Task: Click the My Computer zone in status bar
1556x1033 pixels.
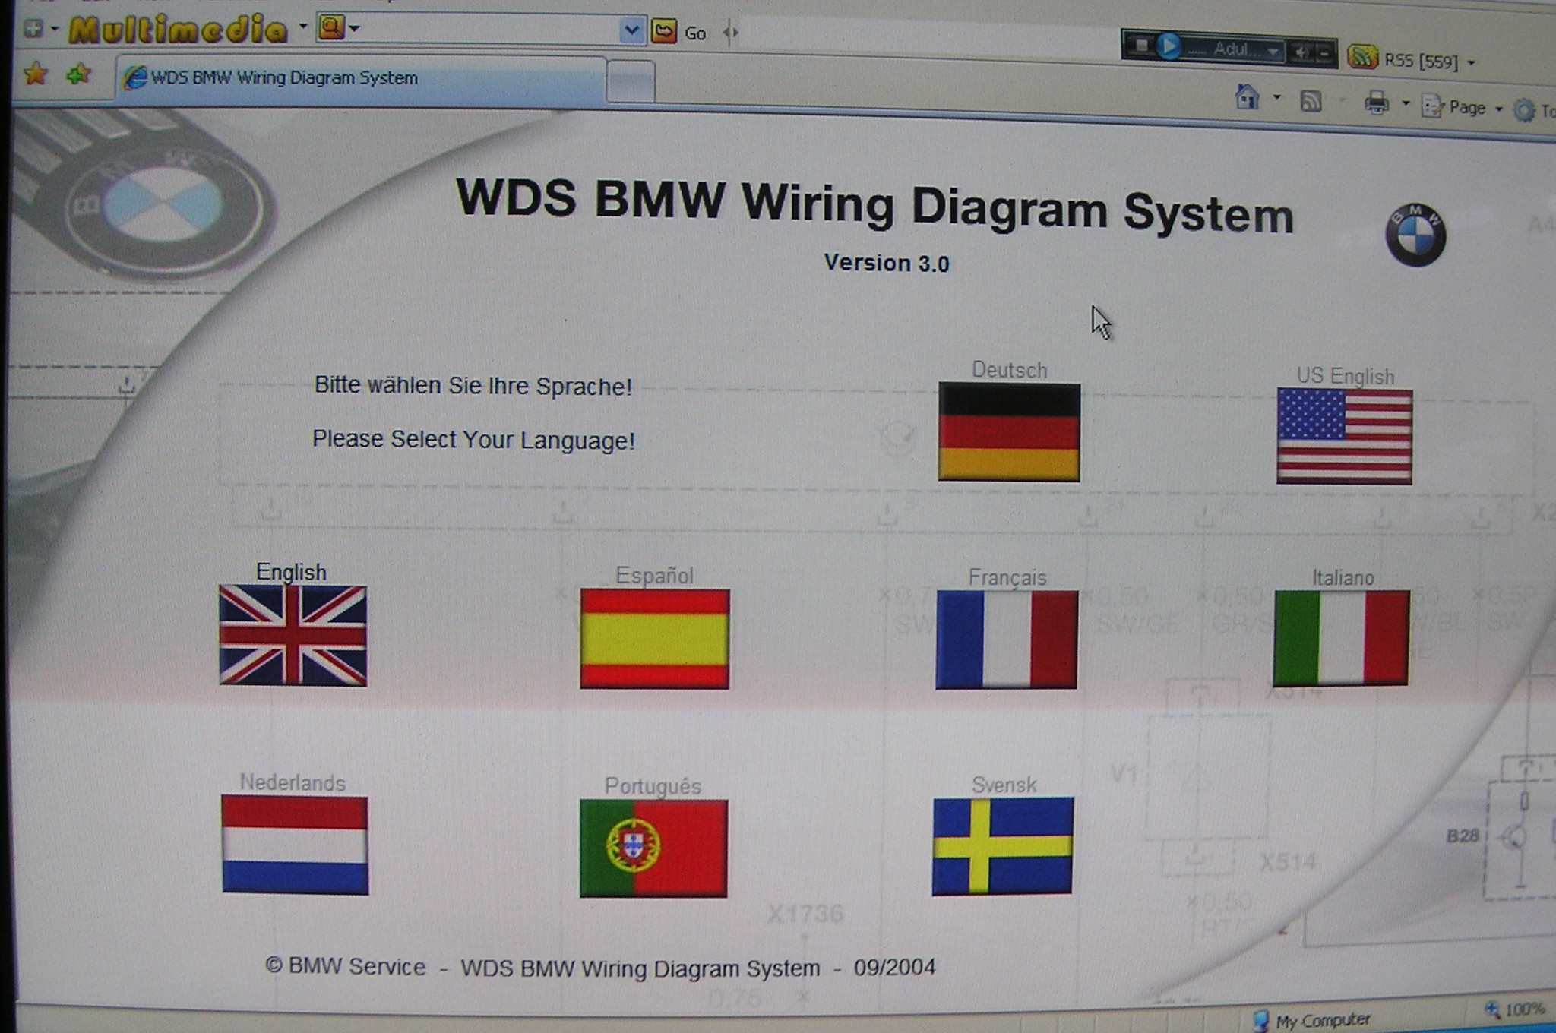Action: (1312, 1020)
